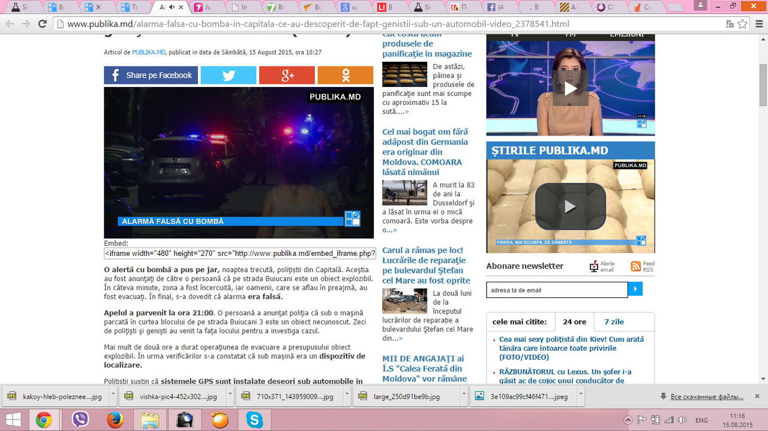Image resolution: width=768 pixels, height=431 pixels.
Task: Mute audio on the active tab
Action: point(171,7)
